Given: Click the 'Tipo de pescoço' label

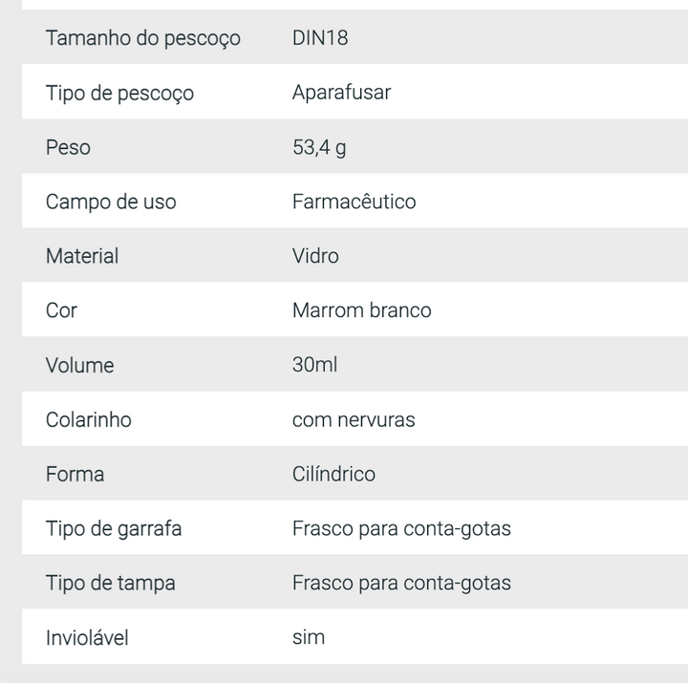Looking at the screenshot, I should [119, 94].
